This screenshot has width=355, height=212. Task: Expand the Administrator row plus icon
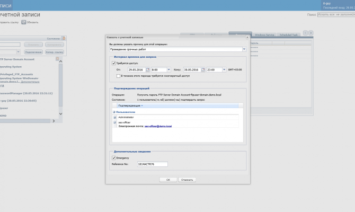click(115, 117)
